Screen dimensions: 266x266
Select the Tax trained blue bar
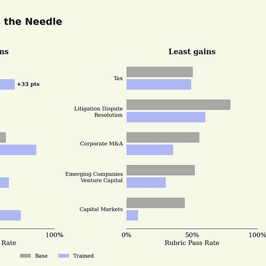click(159, 84)
